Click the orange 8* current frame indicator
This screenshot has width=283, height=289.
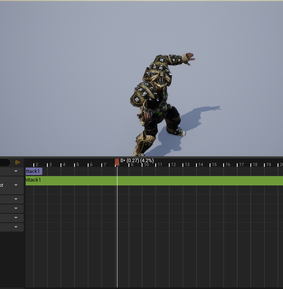17,163
